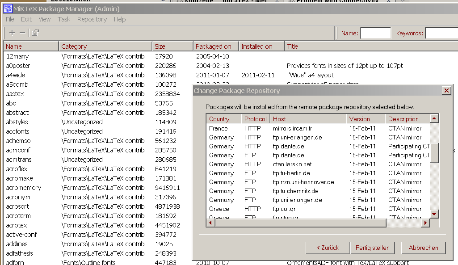Open the View menu
The width and height of the screenshot is (458, 265).
pyautogui.click(x=44, y=19)
